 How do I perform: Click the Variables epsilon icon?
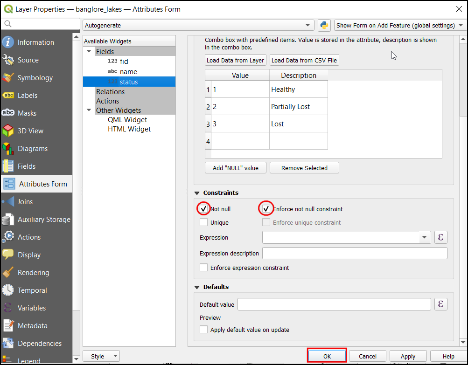[8, 308]
